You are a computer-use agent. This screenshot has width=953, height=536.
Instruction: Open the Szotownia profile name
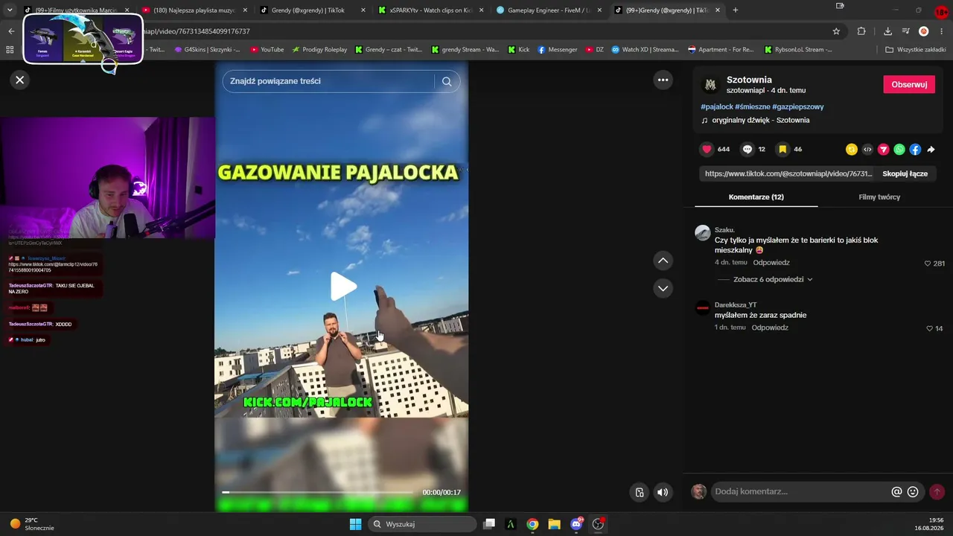749,80
